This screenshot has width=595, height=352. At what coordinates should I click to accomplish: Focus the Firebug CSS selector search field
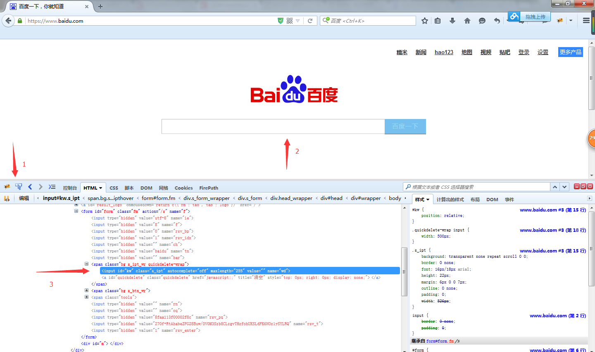pyautogui.click(x=477, y=187)
